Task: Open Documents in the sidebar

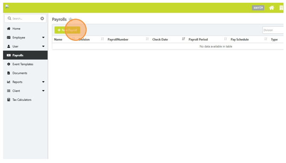Action: pos(25,73)
